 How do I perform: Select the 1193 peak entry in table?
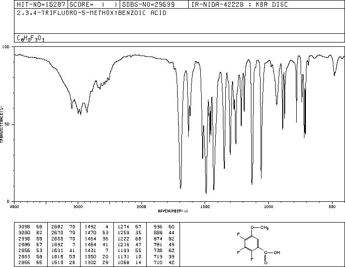click(129, 251)
